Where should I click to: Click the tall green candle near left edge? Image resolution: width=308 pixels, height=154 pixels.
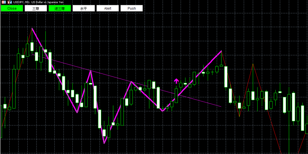(x=14, y=89)
